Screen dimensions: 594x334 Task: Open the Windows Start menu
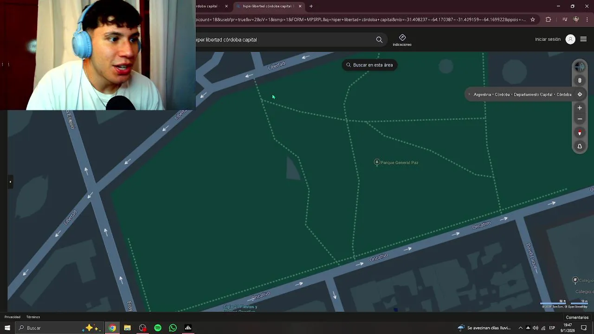[x=7, y=328]
